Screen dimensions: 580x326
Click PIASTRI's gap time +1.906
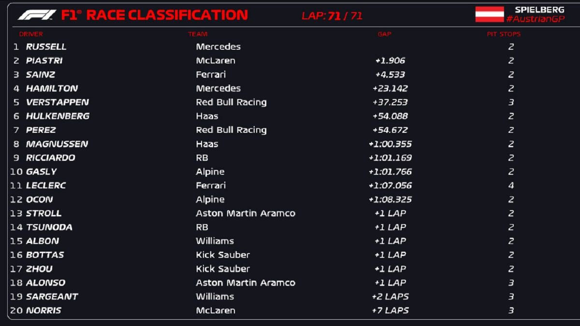[390, 61]
